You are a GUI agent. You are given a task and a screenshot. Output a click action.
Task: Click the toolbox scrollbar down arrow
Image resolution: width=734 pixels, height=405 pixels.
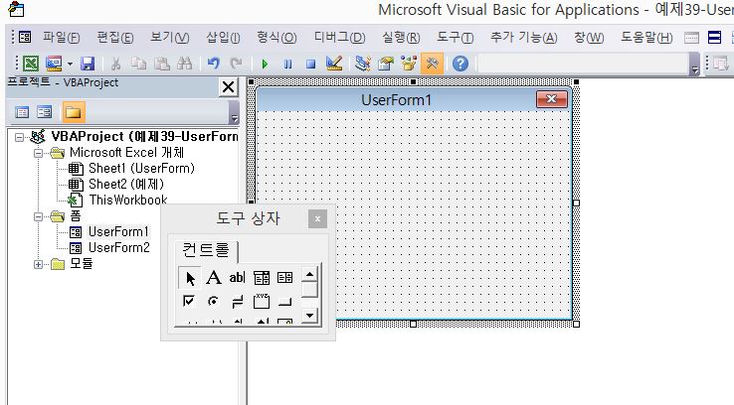coord(309,316)
